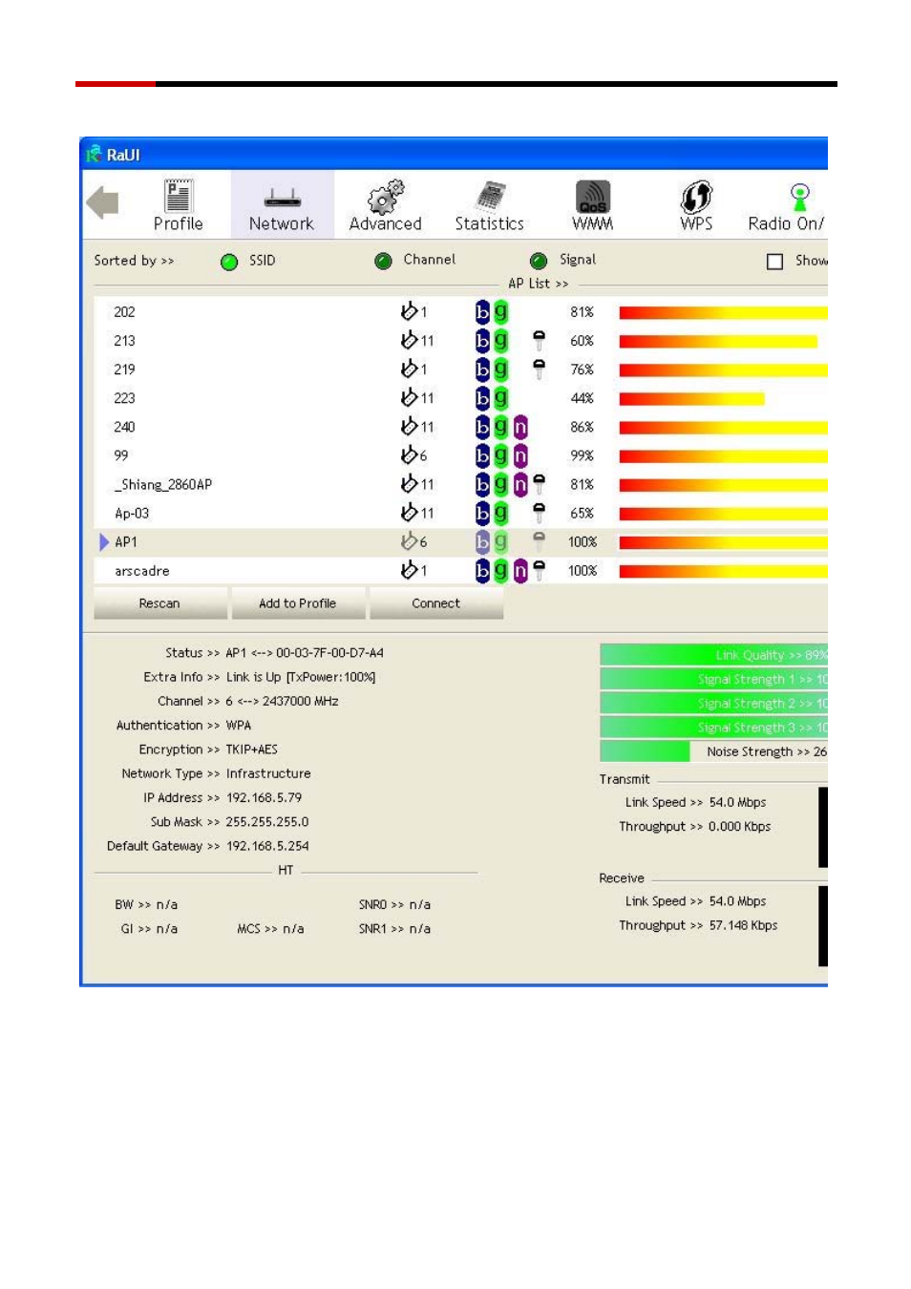Click the Add to Profile button
The height and width of the screenshot is (1289, 911).
point(297,603)
